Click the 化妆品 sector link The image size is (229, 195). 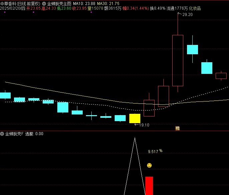[x=195, y=8]
